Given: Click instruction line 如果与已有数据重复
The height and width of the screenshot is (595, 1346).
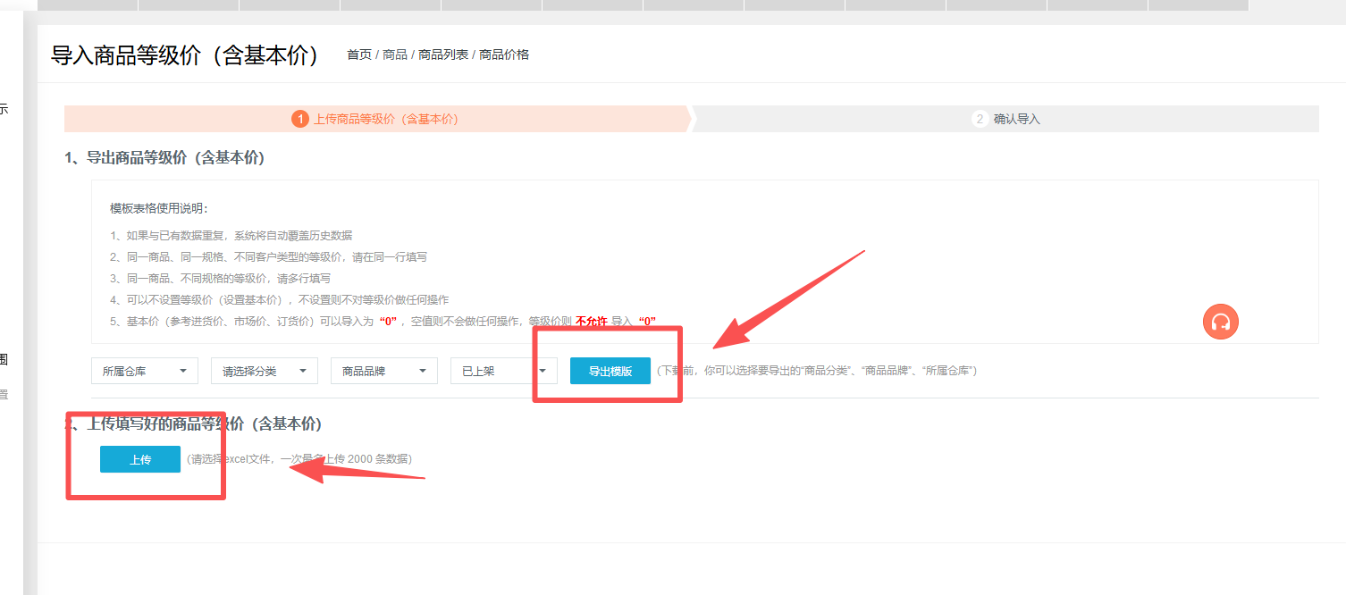Looking at the screenshot, I should click(x=231, y=235).
